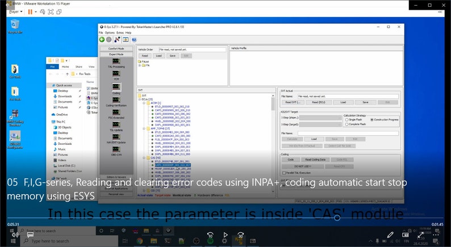Click the fullscreen arrows icon in video player
Viewport: 451px width, 247px height.
[420, 235]
